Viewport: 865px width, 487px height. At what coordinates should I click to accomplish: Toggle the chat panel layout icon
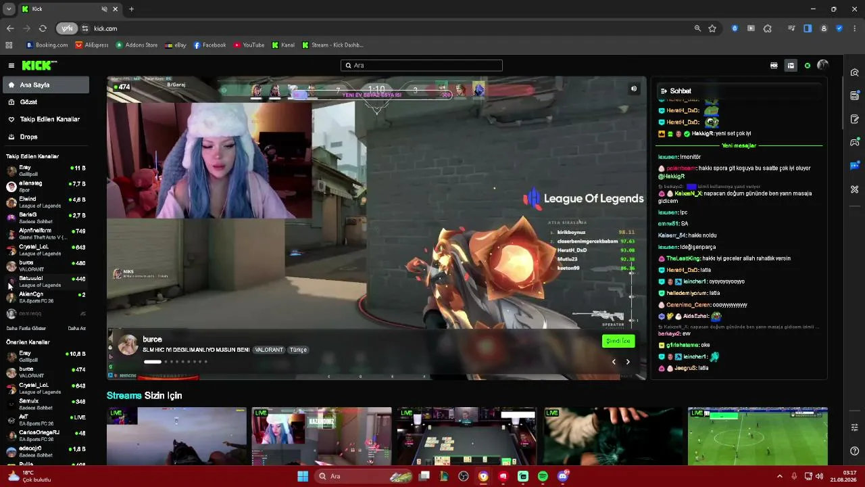point(791,66)
